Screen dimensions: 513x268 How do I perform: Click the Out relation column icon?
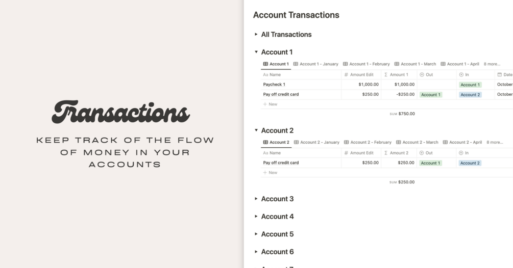(x=422, y=74)
